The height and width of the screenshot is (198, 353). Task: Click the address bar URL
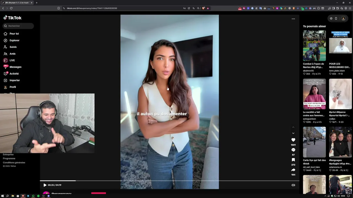pyautogui.click(x=92, y=8)
